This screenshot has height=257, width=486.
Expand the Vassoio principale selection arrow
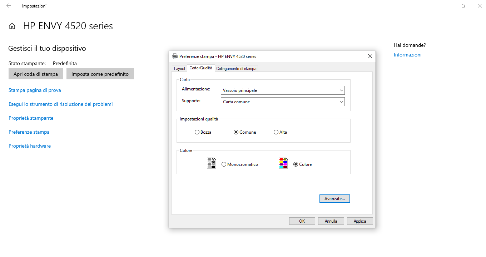[x=342, y=90]
